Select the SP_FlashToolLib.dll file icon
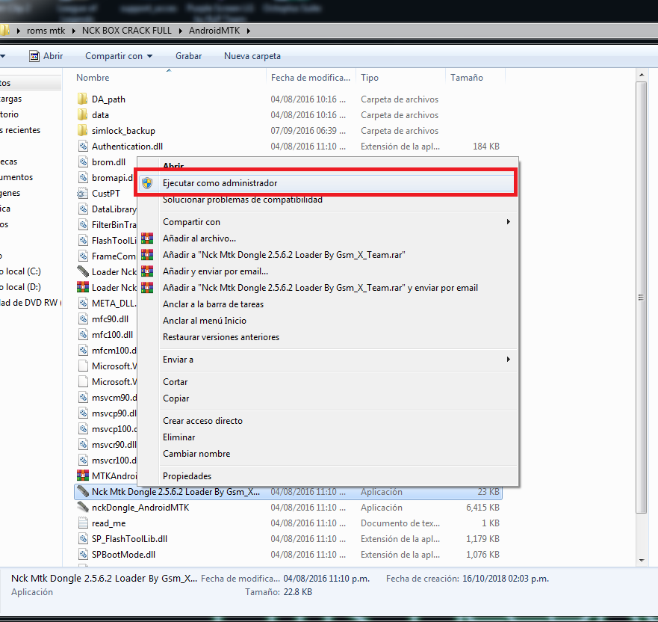 [x=82, y=538]
